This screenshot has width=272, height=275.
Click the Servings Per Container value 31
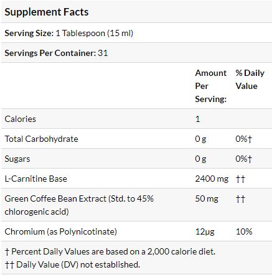point(103,53)
